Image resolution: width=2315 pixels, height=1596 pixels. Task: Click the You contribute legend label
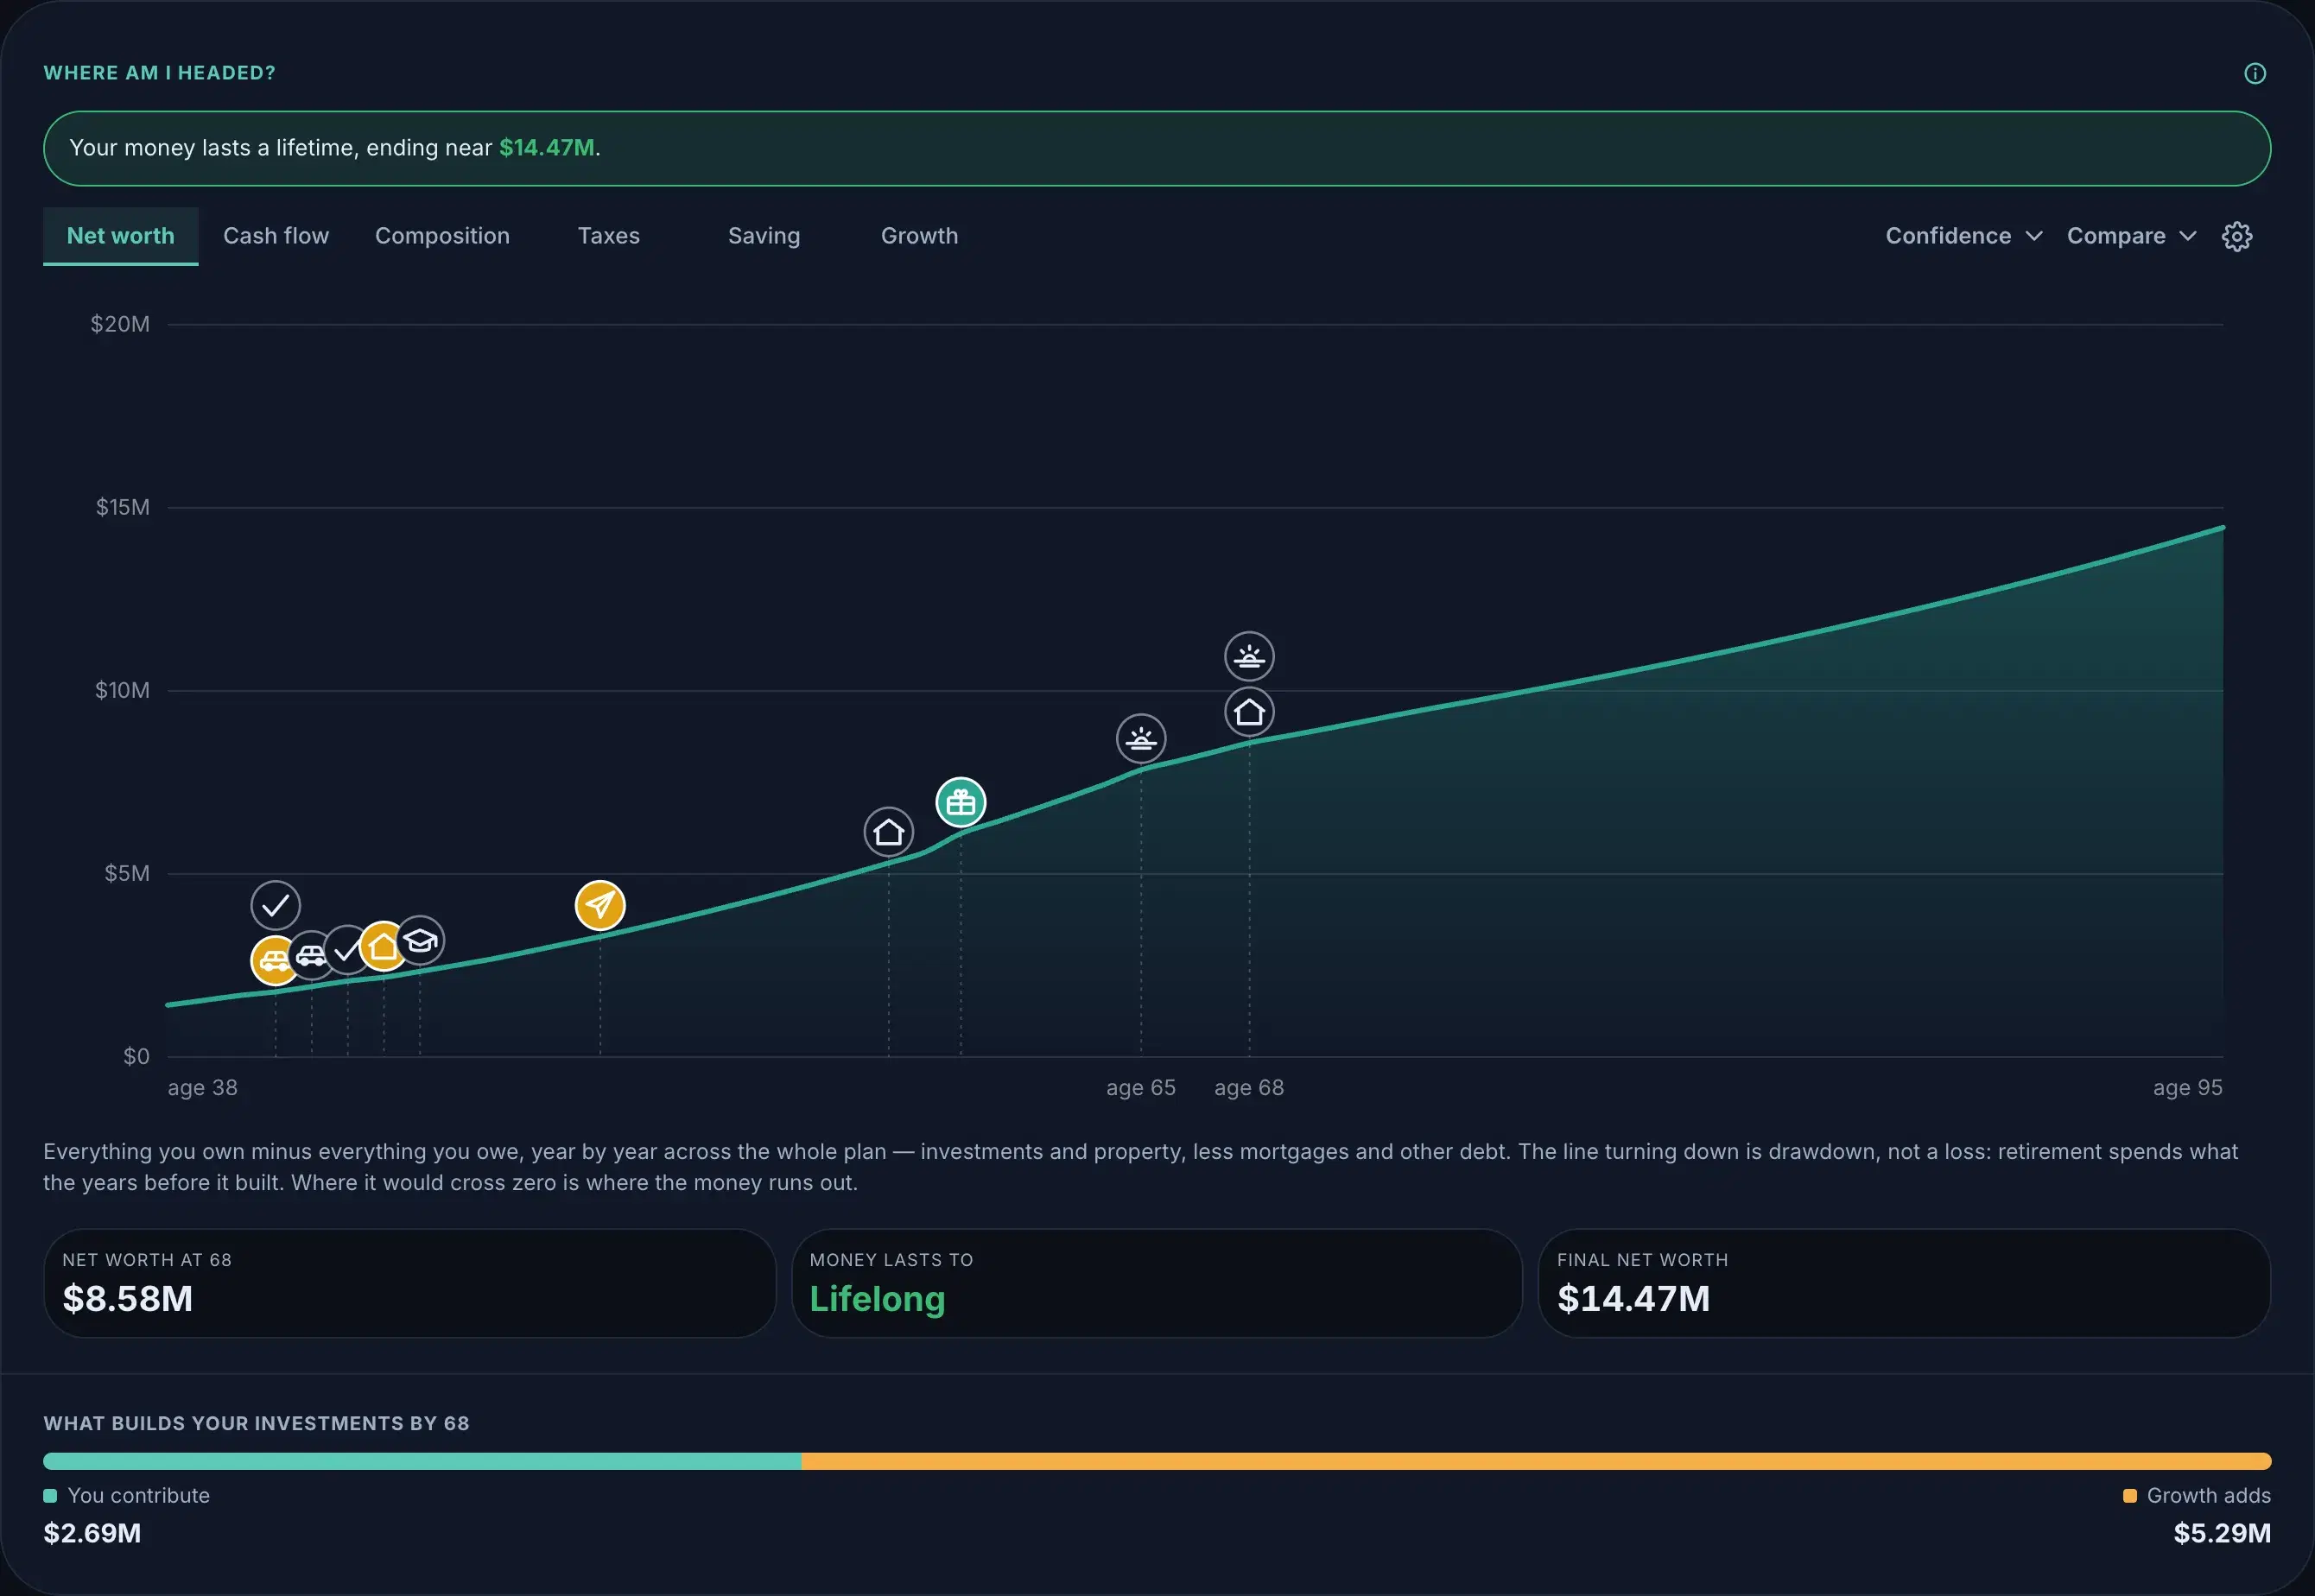tap(138, 1496)
